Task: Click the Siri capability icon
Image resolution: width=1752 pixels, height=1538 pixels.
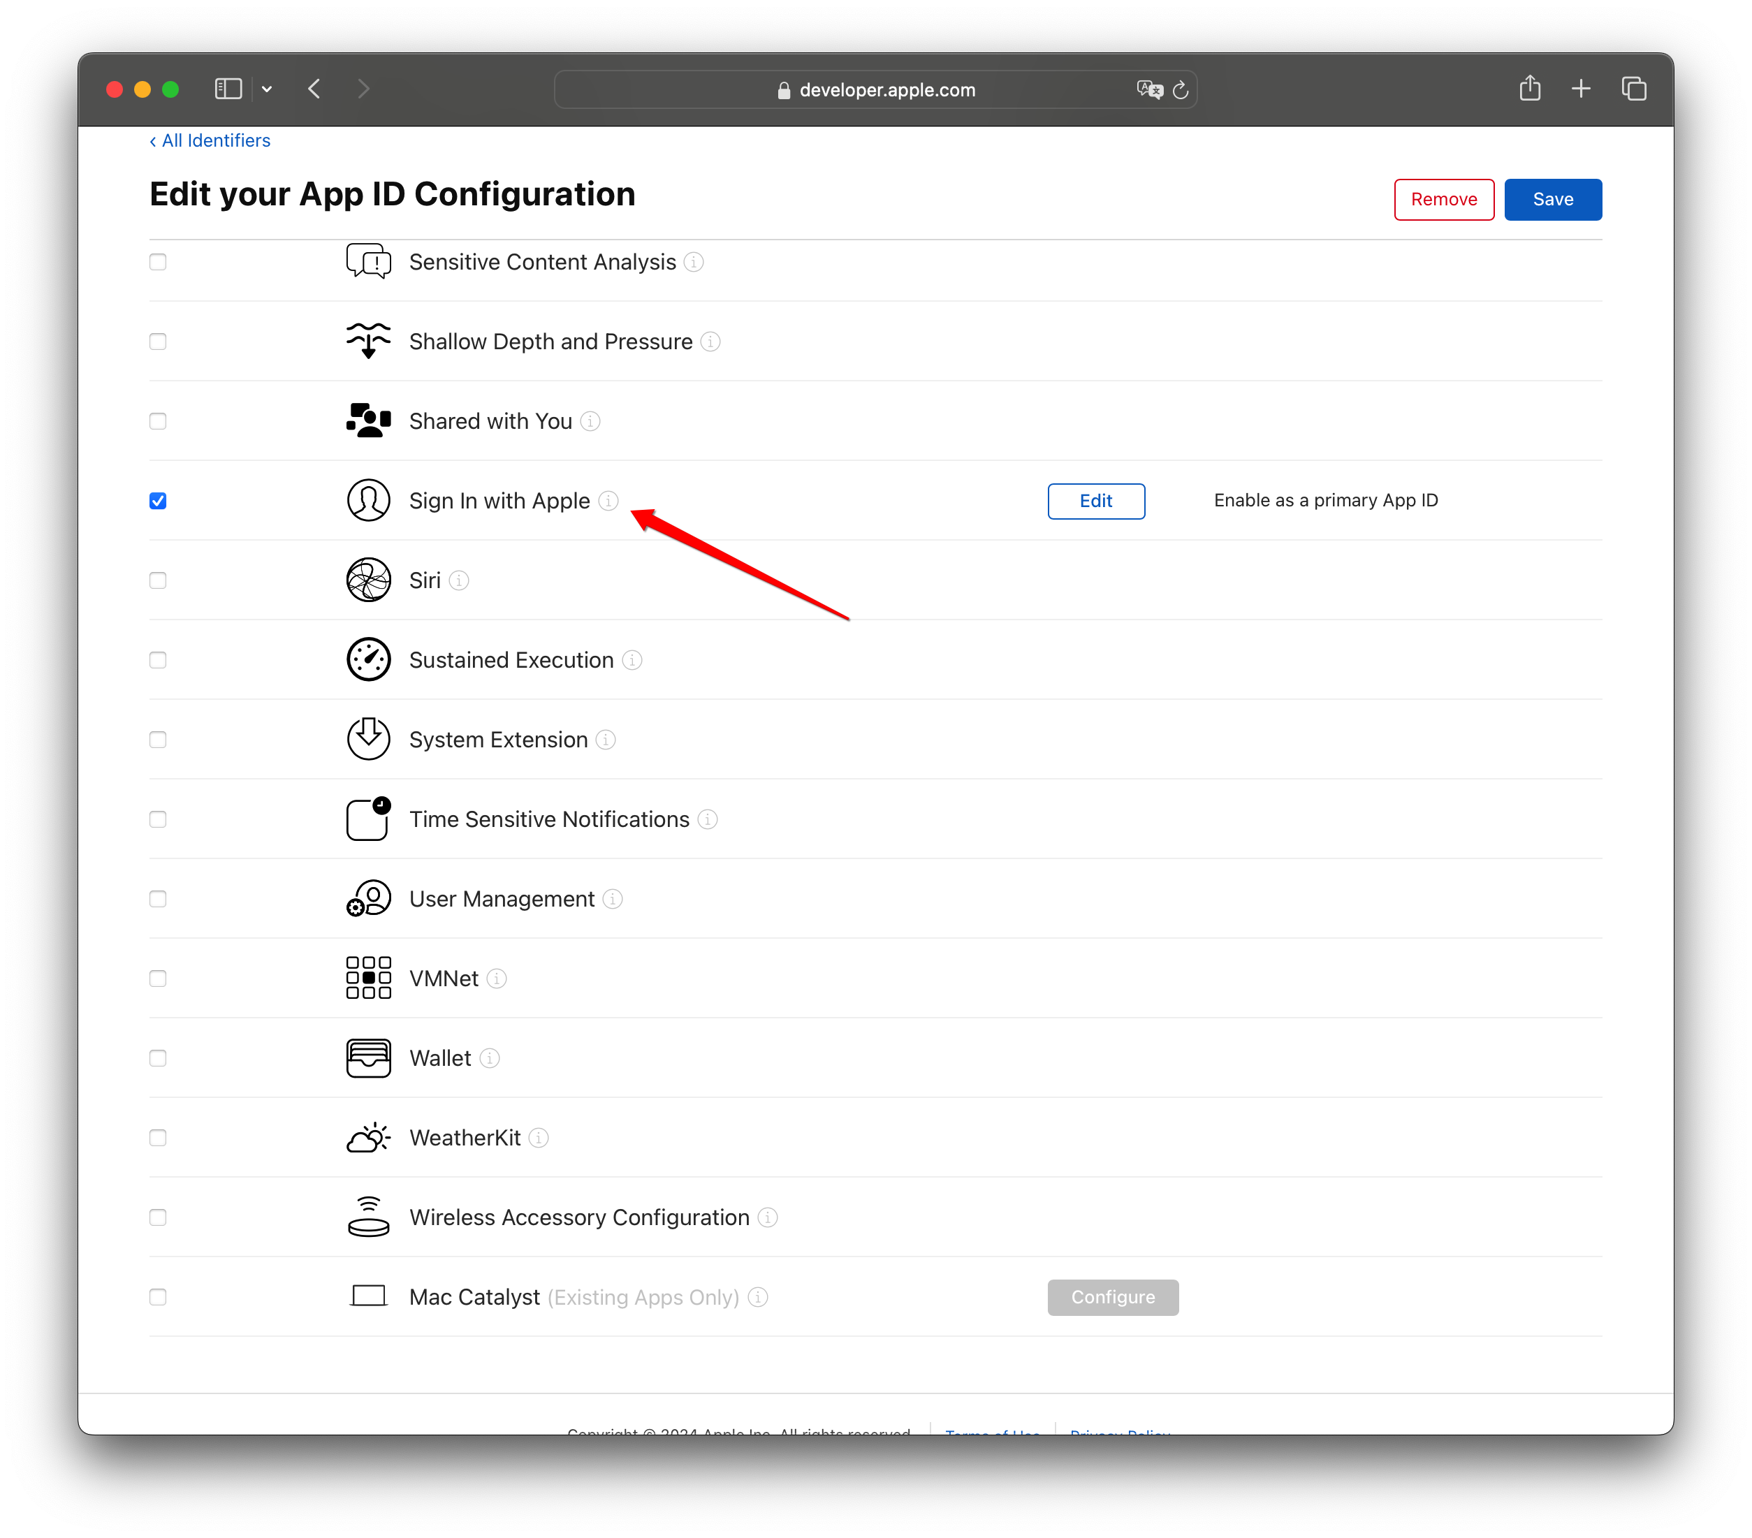Action: (369, 580)
